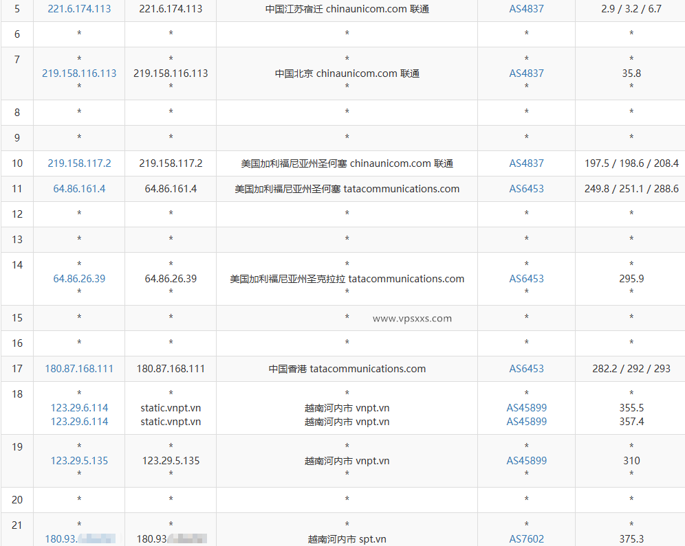
Task: Open IP link 64.86.26.39 on hop 14
Action: pos(78,279)
